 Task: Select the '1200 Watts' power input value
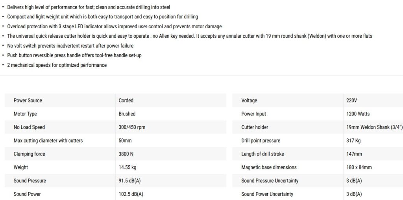coord(358,114)
